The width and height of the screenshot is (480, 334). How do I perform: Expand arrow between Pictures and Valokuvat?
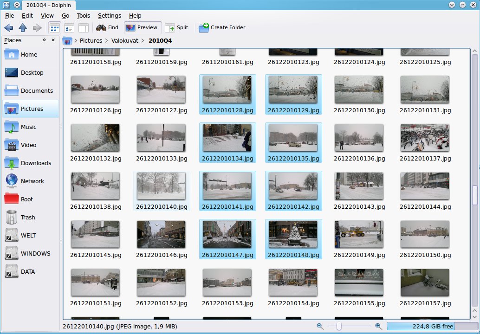tap(106, 41)
